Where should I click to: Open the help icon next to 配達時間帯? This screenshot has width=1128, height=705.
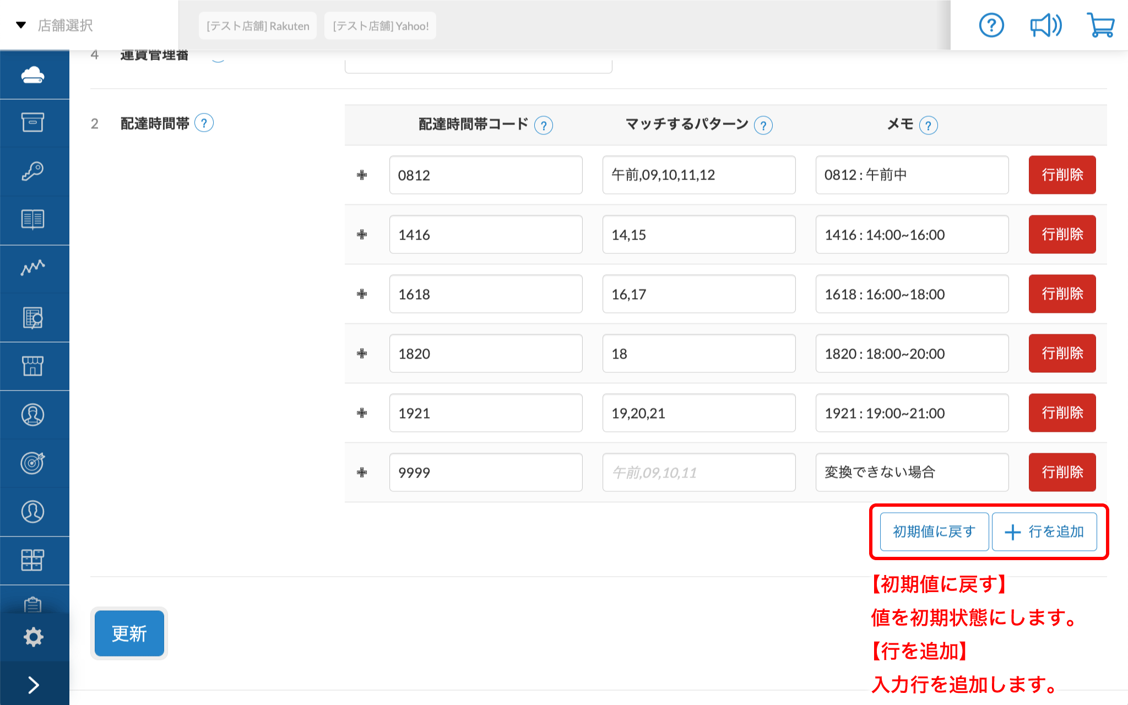pos(204,123)
